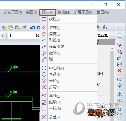The image size is (126, 121).
Task: Open the 绘图(D) menu
Action: pyautogui.click(x=32, y=12)
